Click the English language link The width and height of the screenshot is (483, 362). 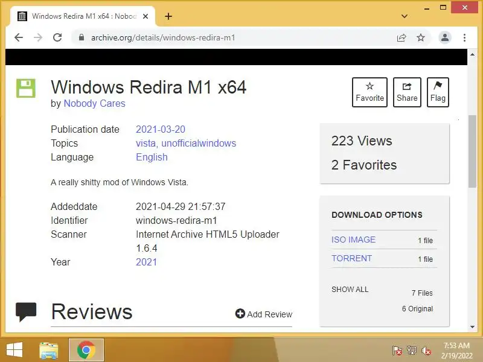tap(152, 157)
